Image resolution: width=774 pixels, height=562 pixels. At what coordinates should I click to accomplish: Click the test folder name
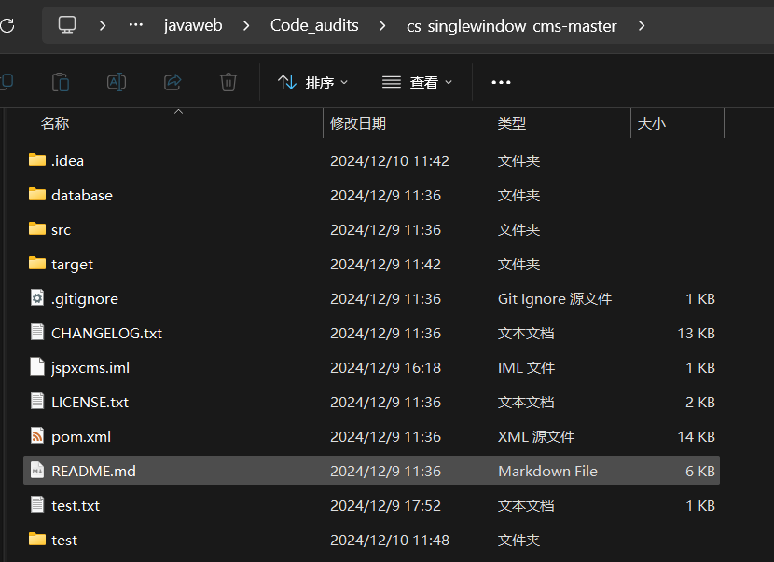(x=64, y=541)
